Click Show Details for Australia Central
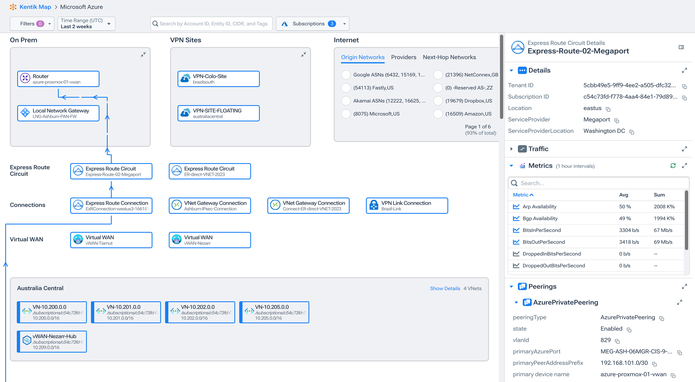 [445, 288]
